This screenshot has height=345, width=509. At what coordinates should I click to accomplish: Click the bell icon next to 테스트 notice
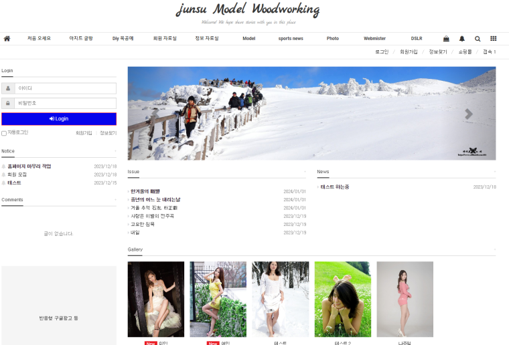(x=3, y=183)
